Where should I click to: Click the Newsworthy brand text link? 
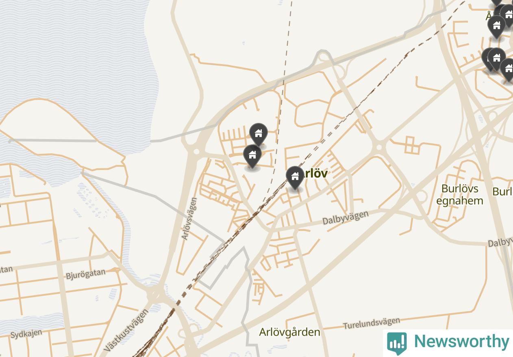click(x=461, y=341)
